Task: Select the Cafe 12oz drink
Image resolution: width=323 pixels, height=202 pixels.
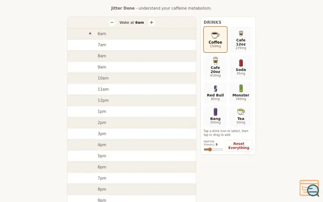Action: tap(241, 39)
